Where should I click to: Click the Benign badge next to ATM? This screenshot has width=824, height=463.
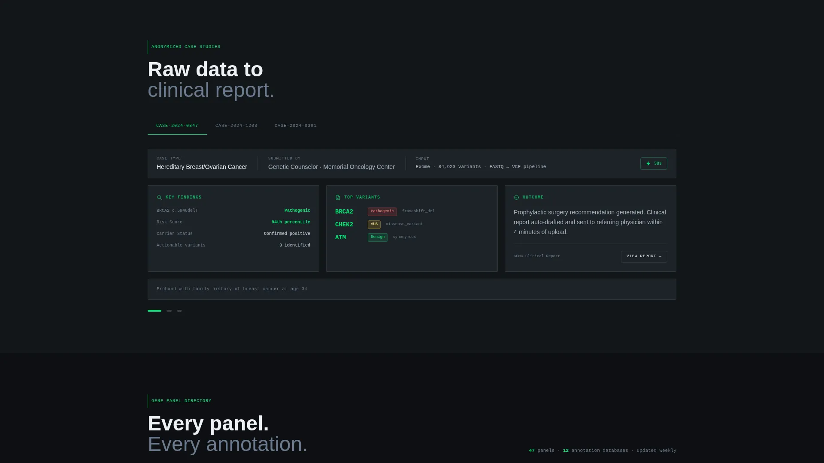click(377, 237)
